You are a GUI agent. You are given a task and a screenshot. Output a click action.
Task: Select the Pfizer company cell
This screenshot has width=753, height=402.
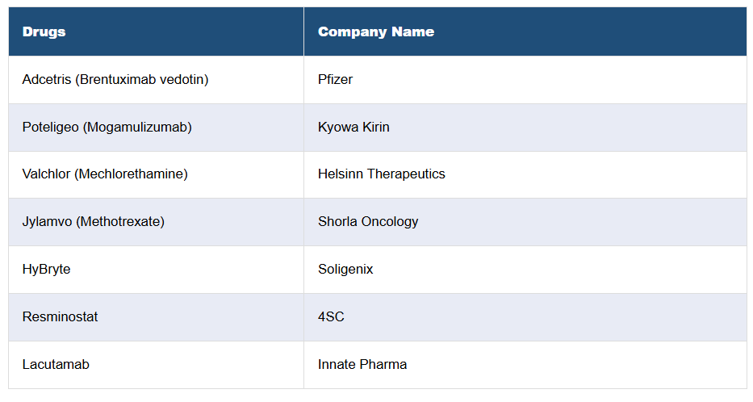click(x=335, y=80)
